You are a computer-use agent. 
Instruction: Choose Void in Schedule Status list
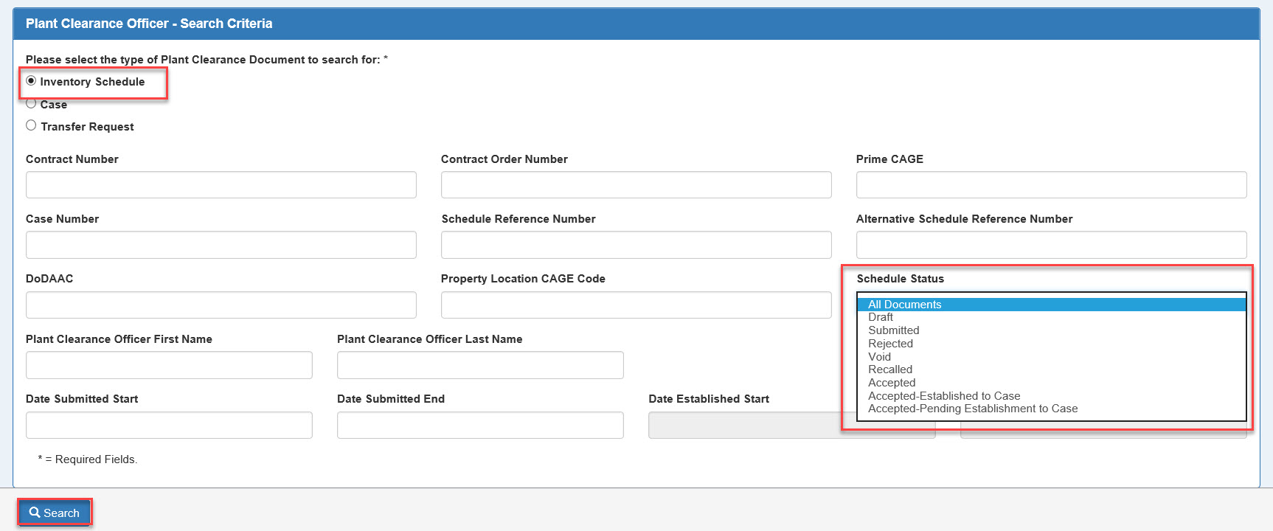(1051, 357)
